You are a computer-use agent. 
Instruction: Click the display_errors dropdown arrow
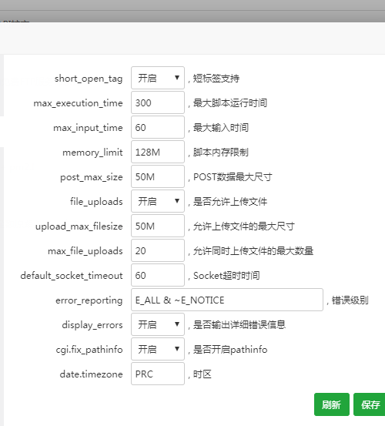[x=177, y=324]
